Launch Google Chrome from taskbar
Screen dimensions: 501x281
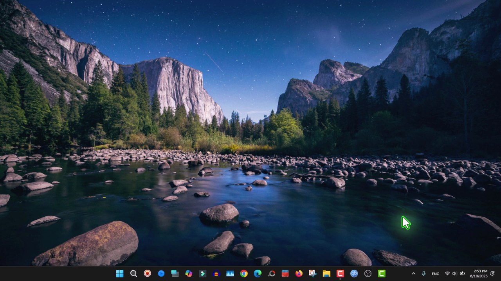pos(244,274)
